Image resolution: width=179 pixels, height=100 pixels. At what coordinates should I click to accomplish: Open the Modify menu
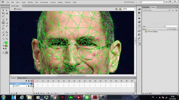tap(30, 2)
